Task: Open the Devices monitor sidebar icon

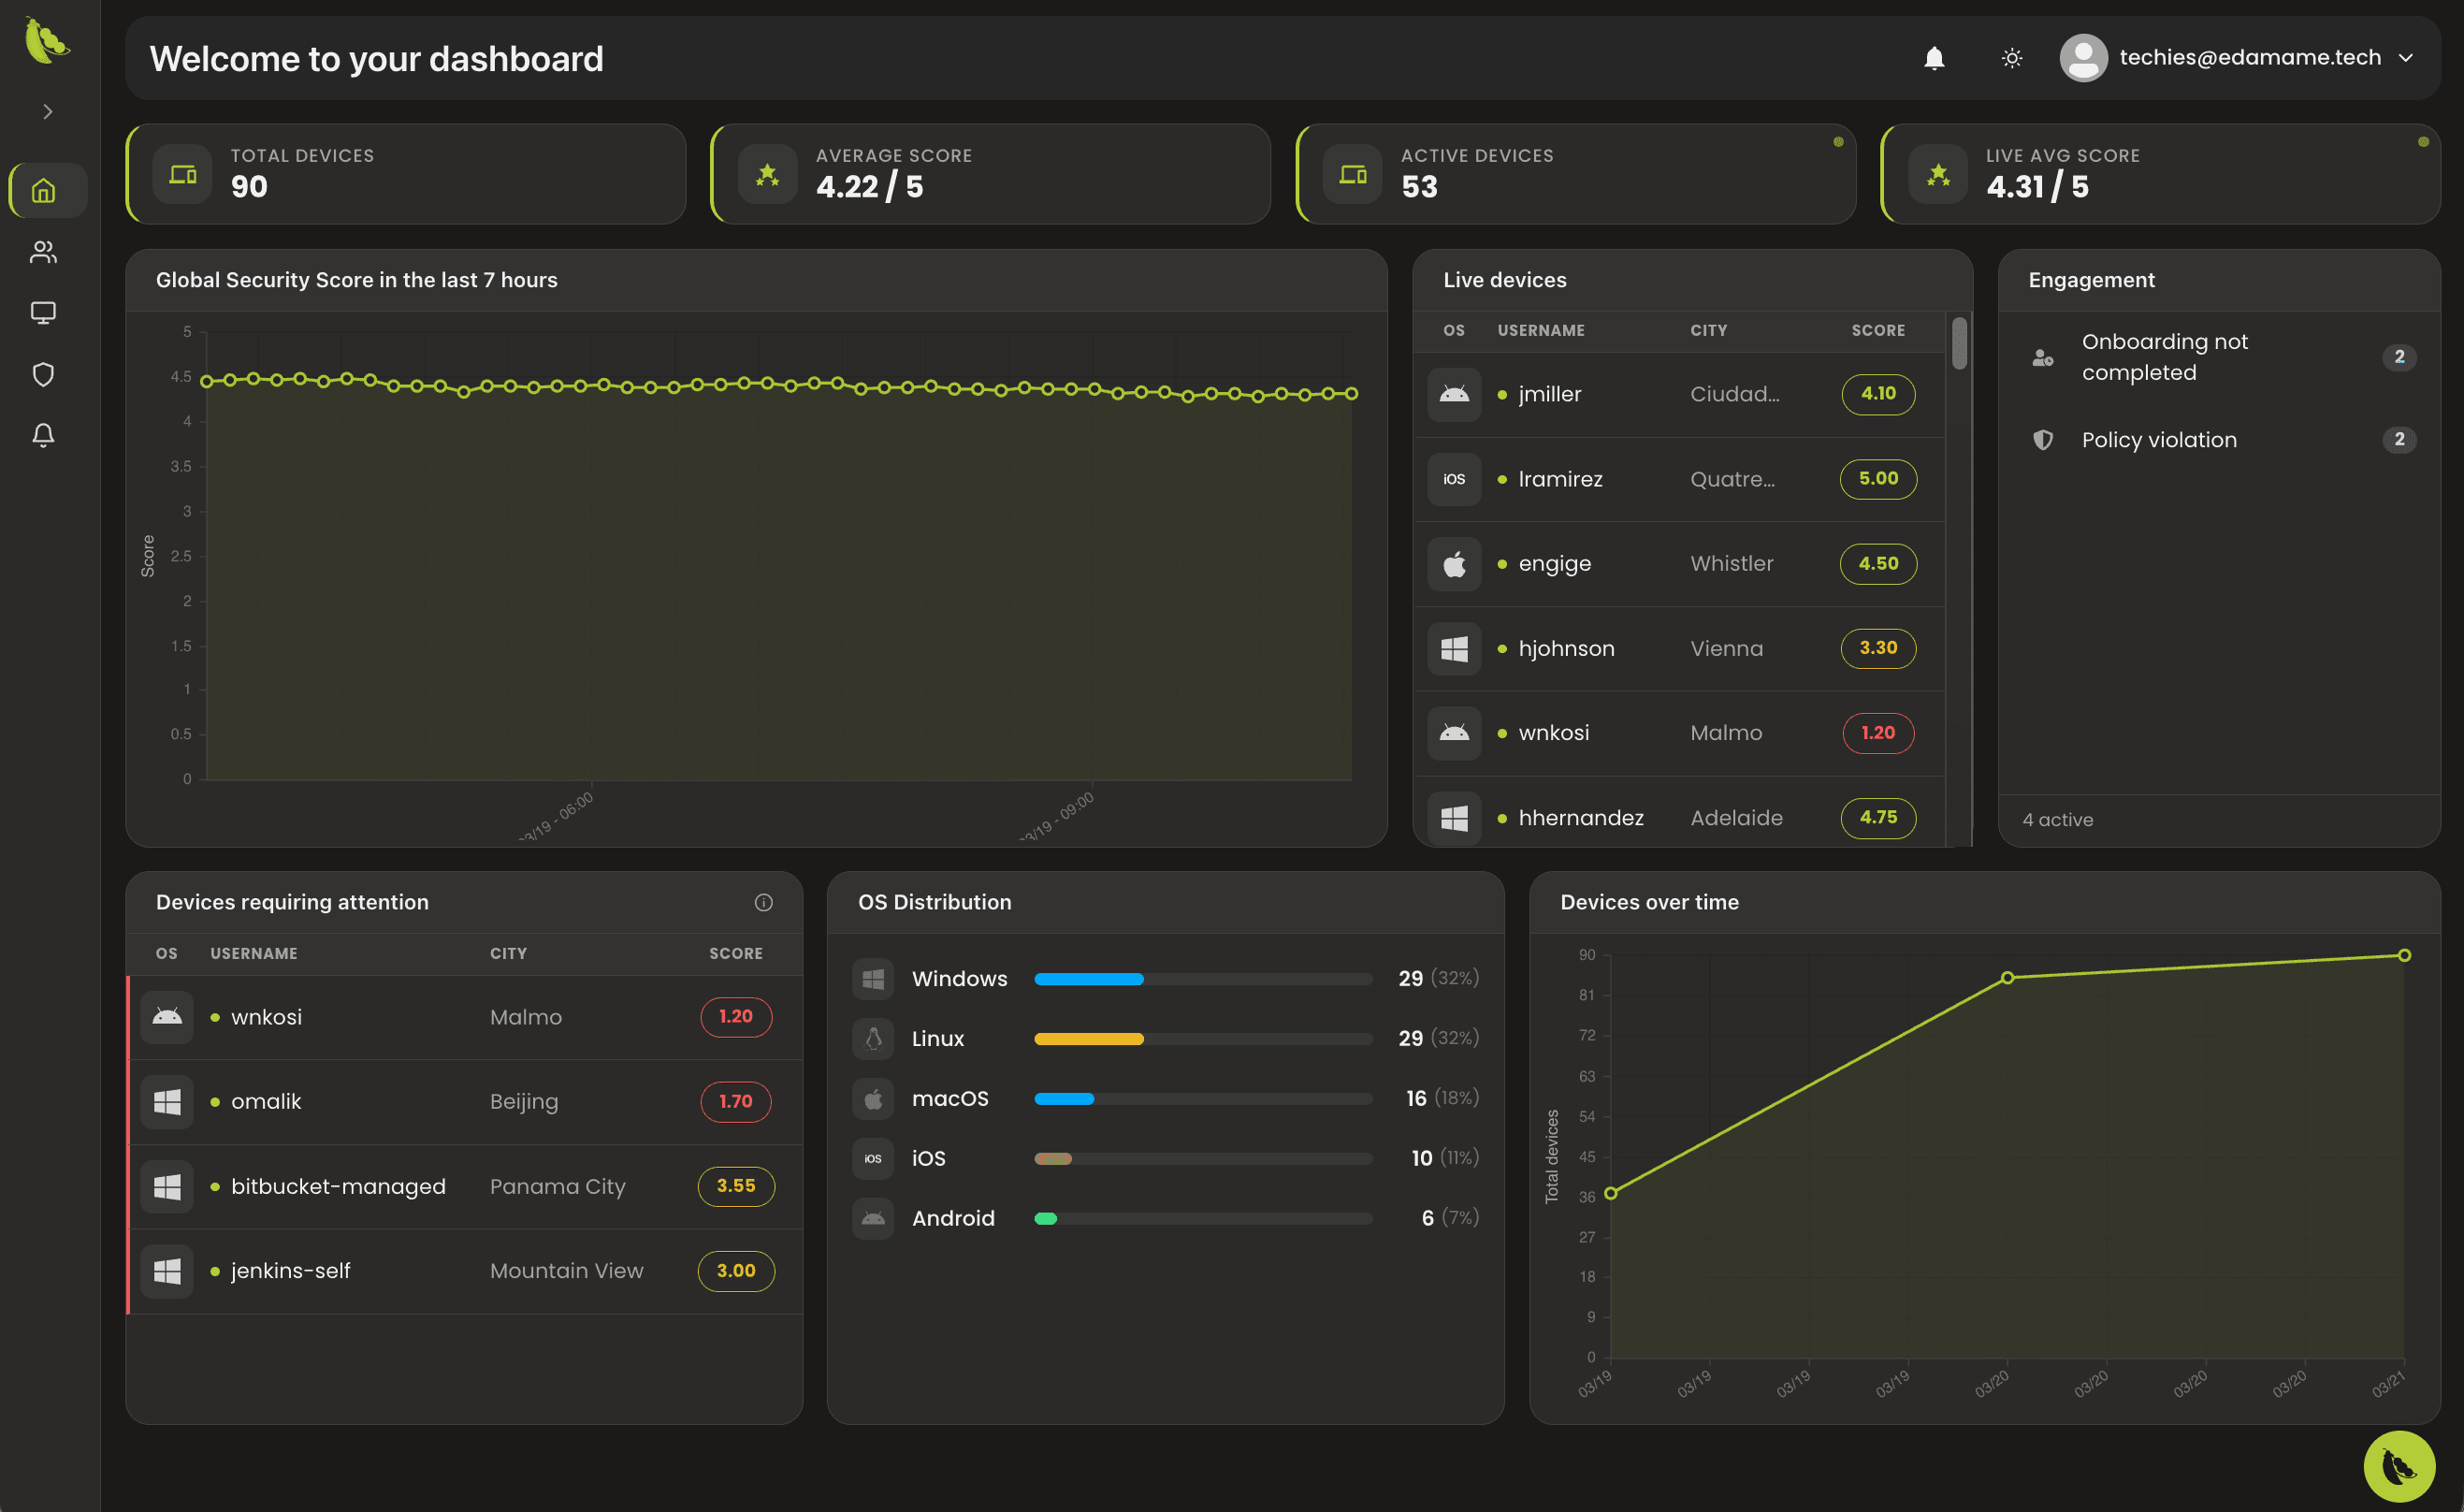Action: coord(43,313)
